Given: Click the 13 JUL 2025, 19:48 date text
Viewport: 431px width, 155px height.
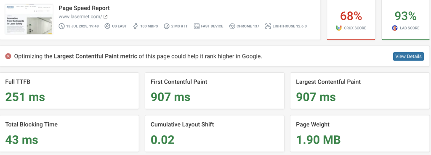Looking at the screenshot, I should [x=82, y=26].
